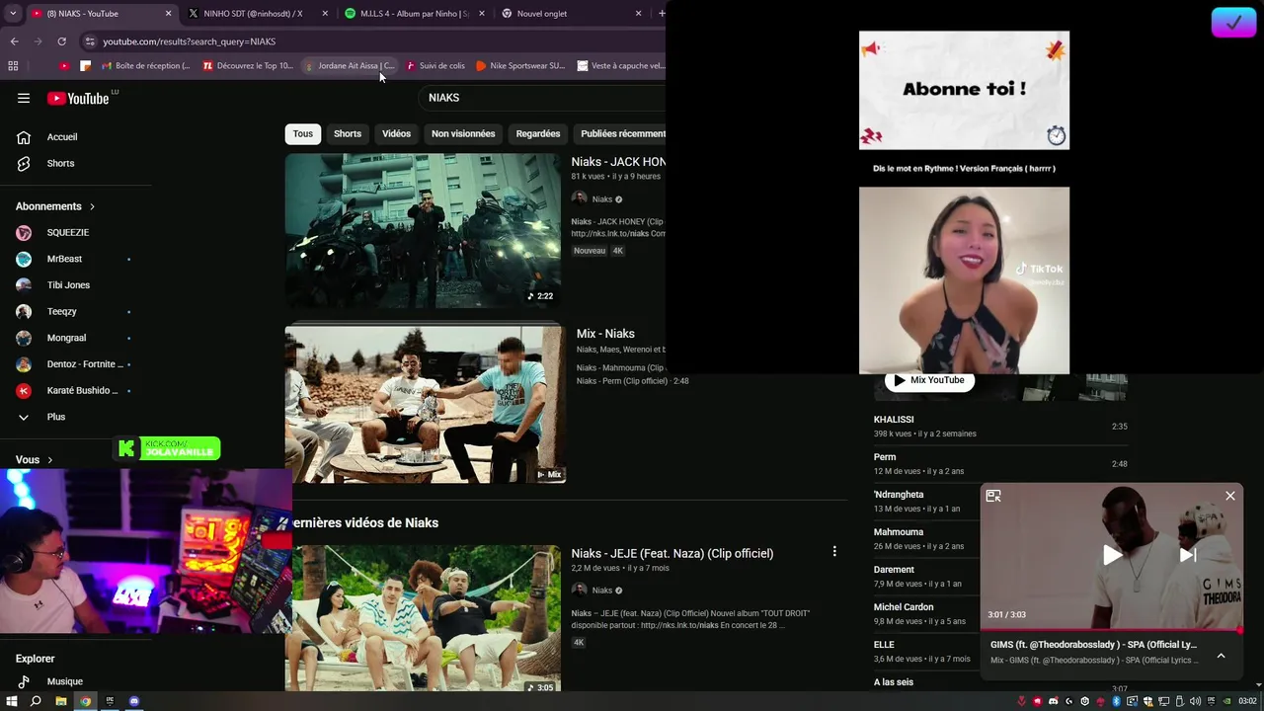Image resolution: width=1264 pixels, height=711 pixels.
Task: Open Niaks JACK HONEY video thumbnail
Action: (x=423, y=230)
